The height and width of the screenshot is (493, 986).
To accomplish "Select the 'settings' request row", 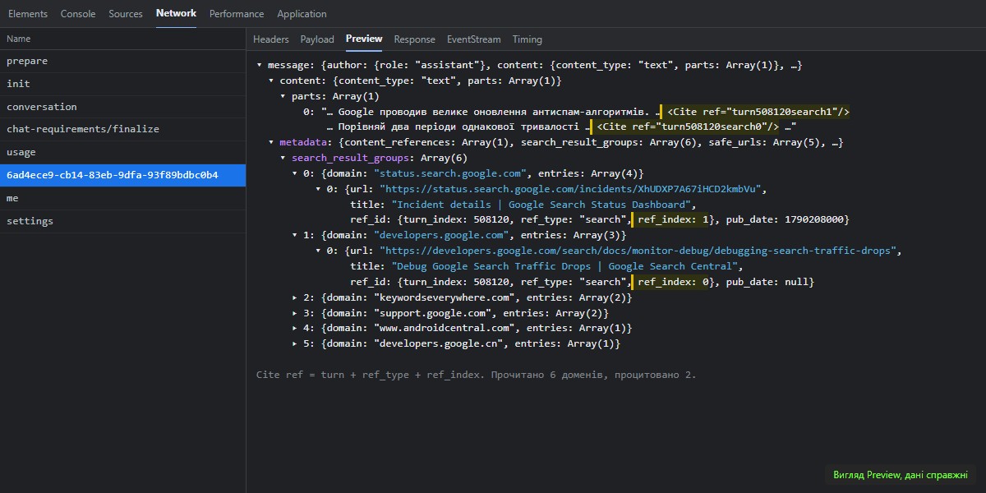I will [x=123, y=221].
